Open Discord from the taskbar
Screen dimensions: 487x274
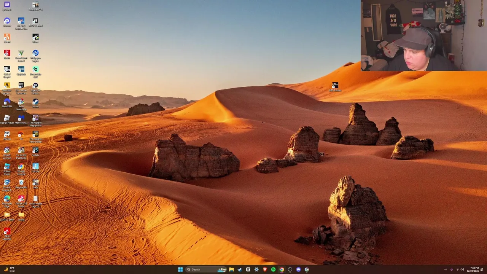298,269
